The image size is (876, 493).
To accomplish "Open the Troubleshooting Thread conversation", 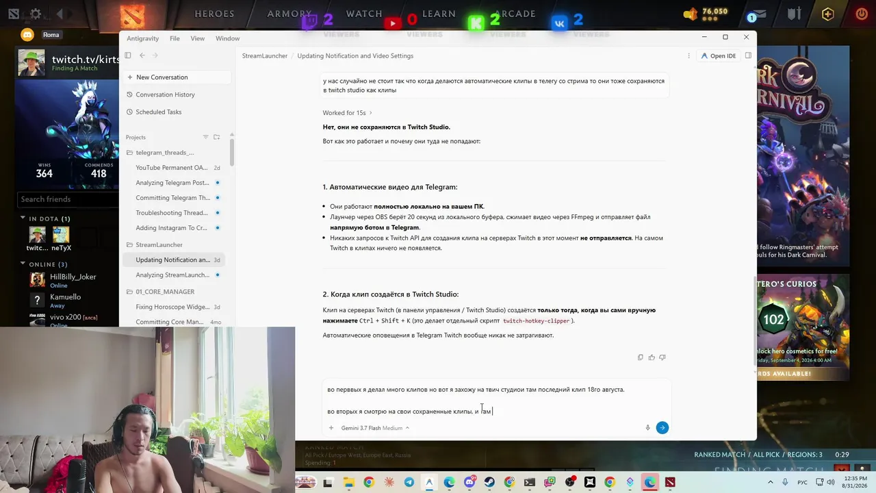I will pyautogui.click(x=175, y=213).
